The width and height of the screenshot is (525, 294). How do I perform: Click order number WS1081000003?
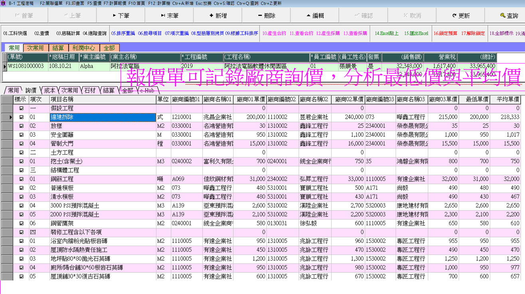coord(27,66)
